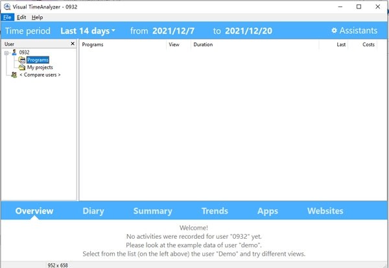389x268 pixels.
Task: Switch to the Diary tab
Action: click(x=93, y=211)
